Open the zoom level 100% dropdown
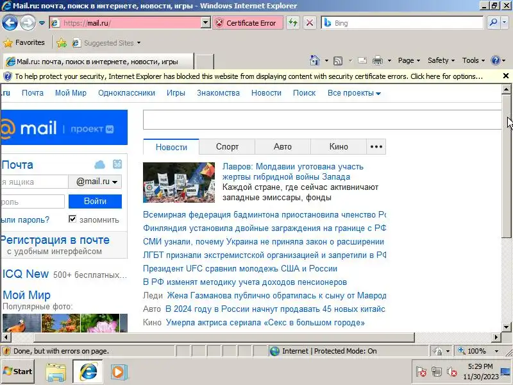The height and width of the screenshot is (385, 513). 496,351
